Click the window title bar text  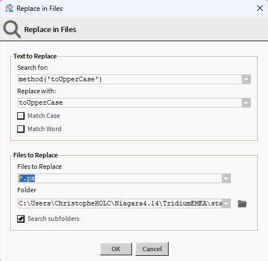click(39, 9)
